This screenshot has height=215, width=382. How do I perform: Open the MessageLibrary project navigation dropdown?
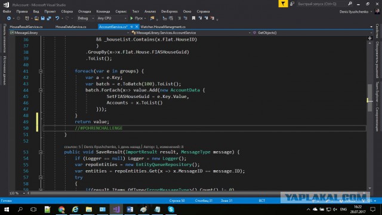click(69, 33)
